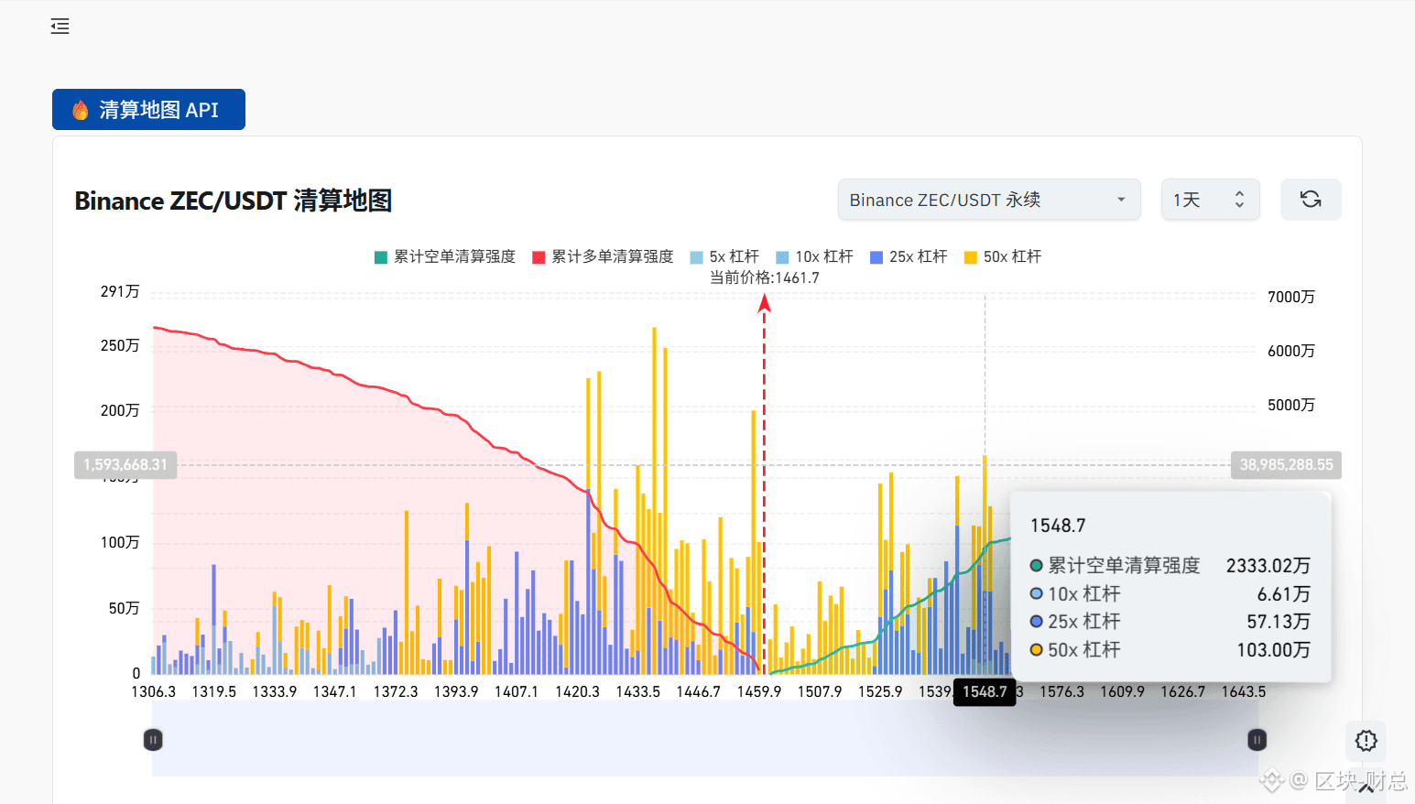Expand the 1天 time range selector

(1210, 200)
